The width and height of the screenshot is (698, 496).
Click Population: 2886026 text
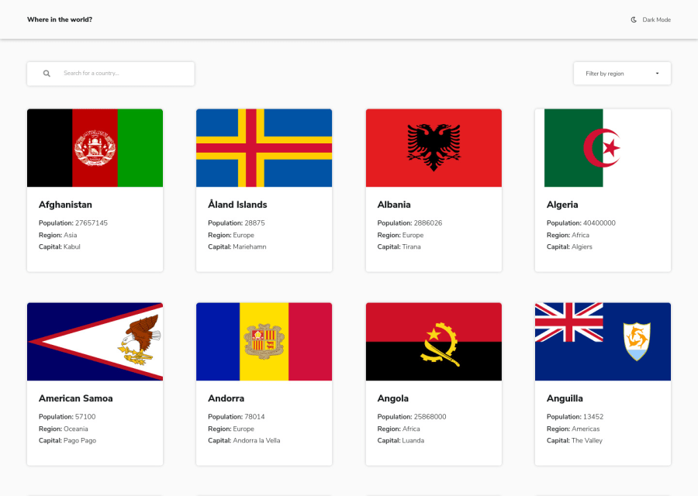coord(409,223)
